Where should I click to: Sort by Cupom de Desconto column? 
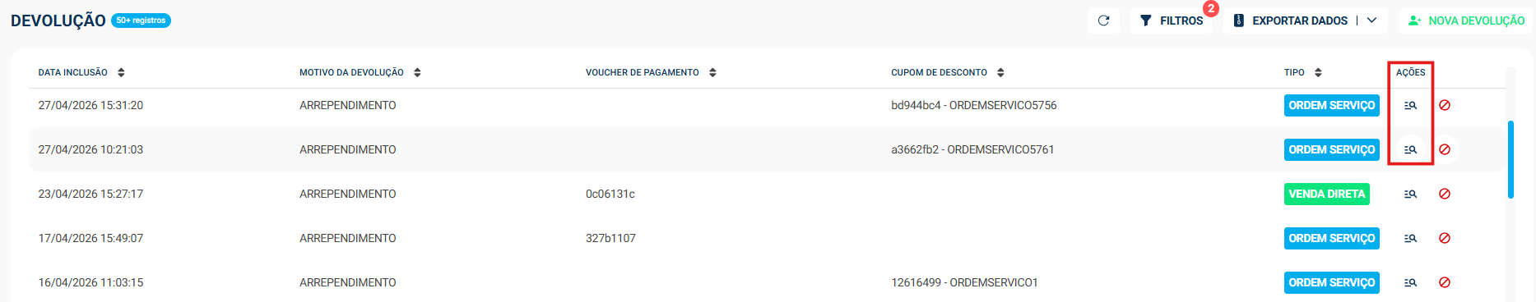pos(1000,72)
